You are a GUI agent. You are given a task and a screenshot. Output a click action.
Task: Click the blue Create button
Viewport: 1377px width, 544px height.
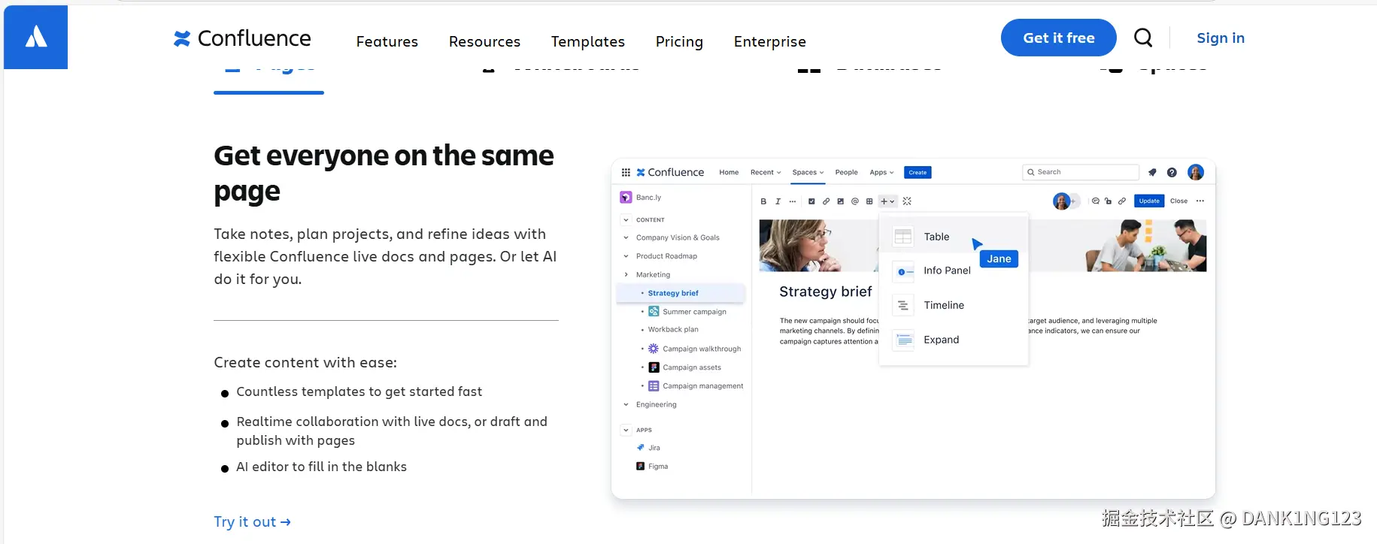coord(917,173)
